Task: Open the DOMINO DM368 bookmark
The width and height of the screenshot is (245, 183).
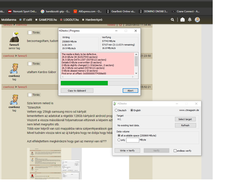Action: [154, 11]
